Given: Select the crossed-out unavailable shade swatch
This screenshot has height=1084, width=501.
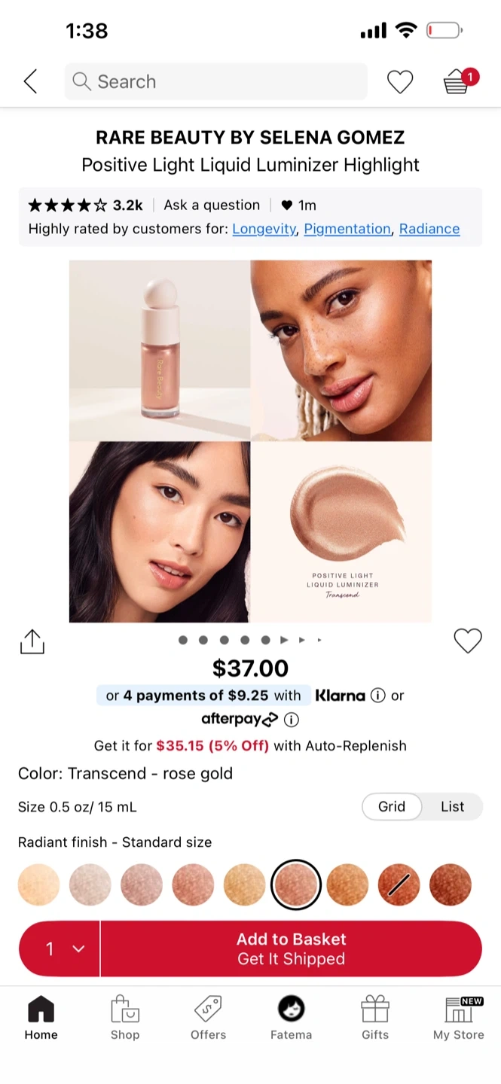Looking at the screenshot, I should point(399,885).
